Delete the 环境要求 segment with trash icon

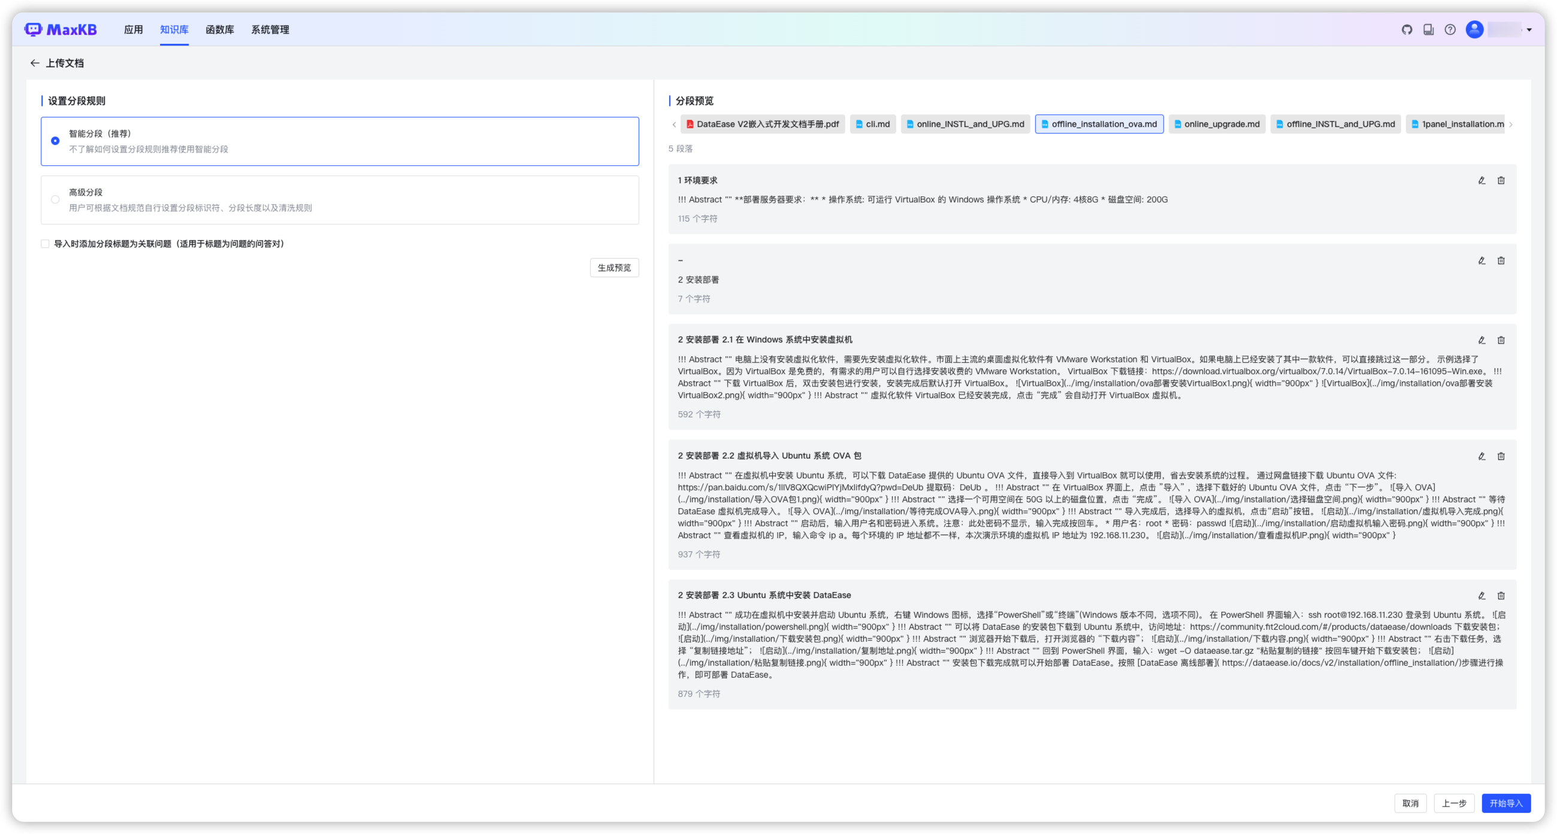pos(1501,181)
